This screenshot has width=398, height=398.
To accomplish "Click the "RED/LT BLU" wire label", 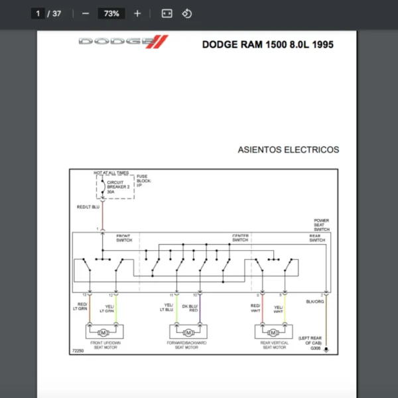I will (x=88, y=208).
